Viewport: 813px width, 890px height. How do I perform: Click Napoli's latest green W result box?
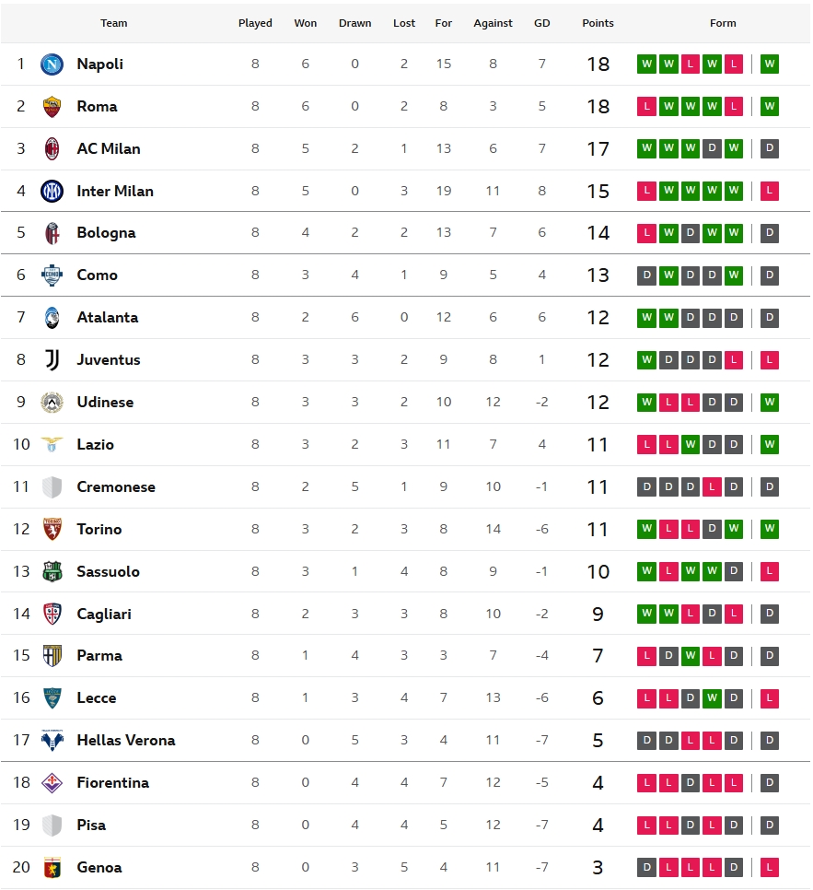click(770, 64)
